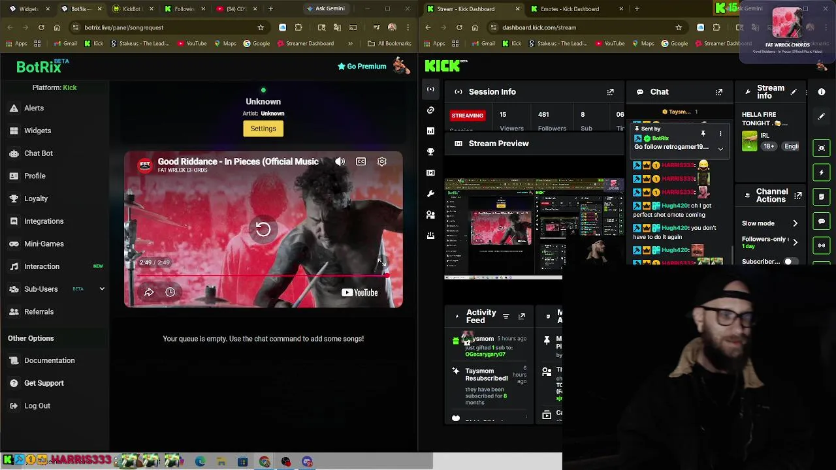Screen dimensions: 836x470
Task: Mute the YouTube video volume icon
Action: (340, 161)
